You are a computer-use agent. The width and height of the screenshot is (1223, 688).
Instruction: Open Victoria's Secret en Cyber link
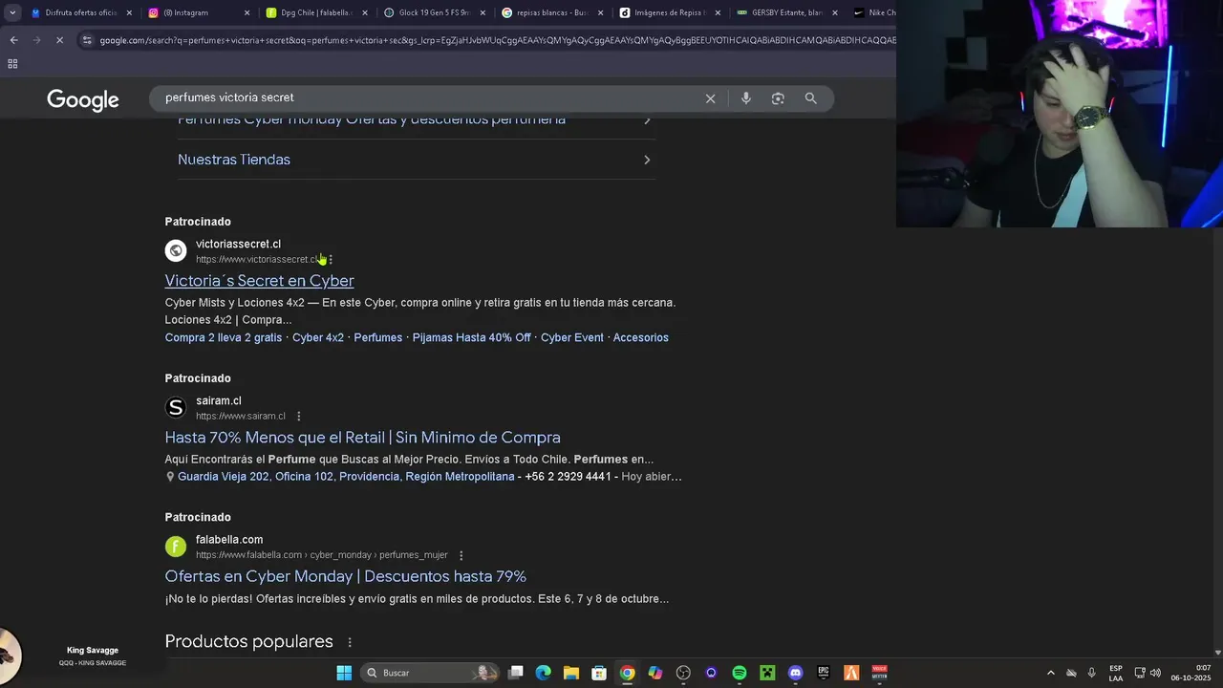pyautogui.click(x=259, y=281)
